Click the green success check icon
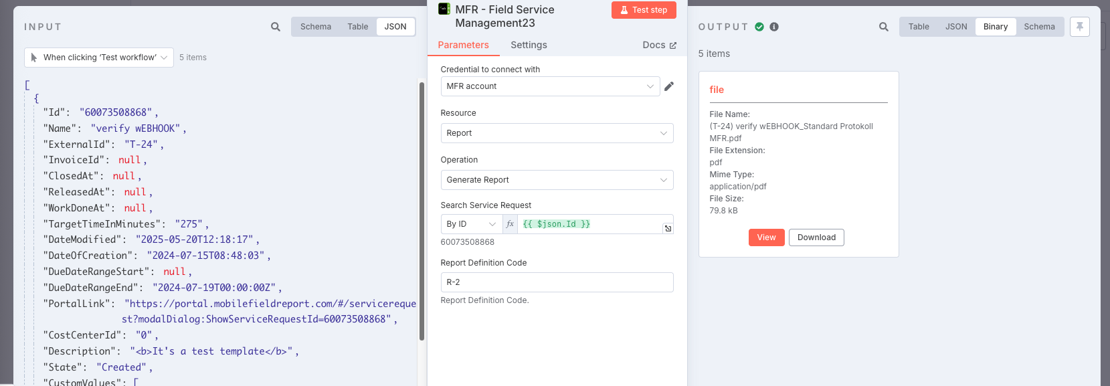 759,27
